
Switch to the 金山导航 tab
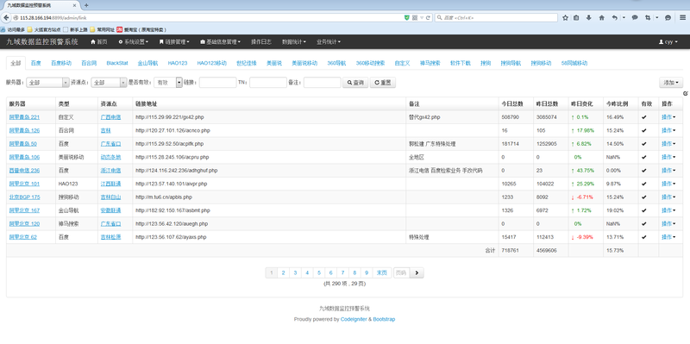coord(147,63)
